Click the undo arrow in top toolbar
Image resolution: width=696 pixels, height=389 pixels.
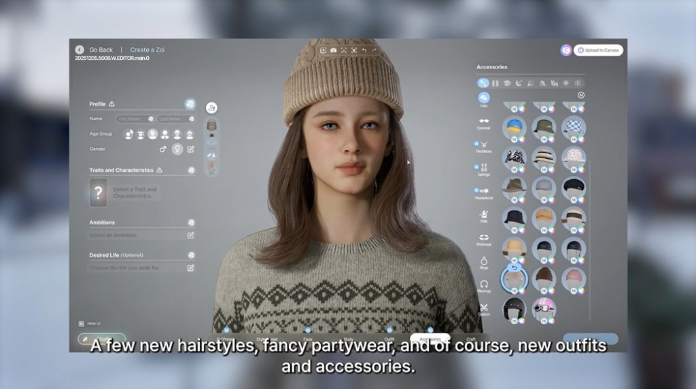[364, 50]
